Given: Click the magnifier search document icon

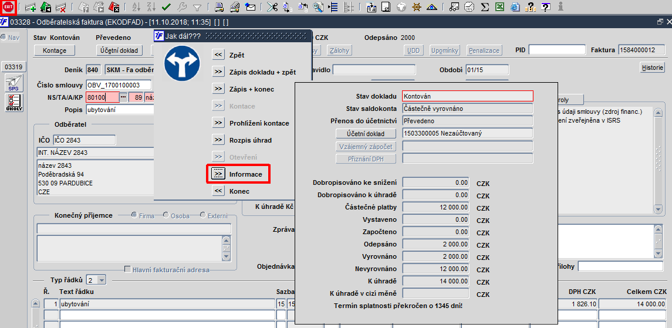Looking at the screenshot, I should [318, 7].
